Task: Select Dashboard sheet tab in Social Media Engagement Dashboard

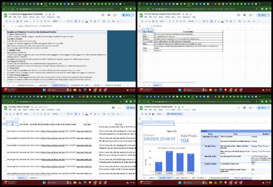Action: (43, 85)
